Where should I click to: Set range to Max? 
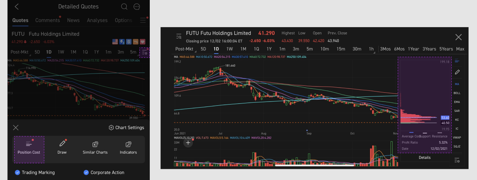pos(460,49)
